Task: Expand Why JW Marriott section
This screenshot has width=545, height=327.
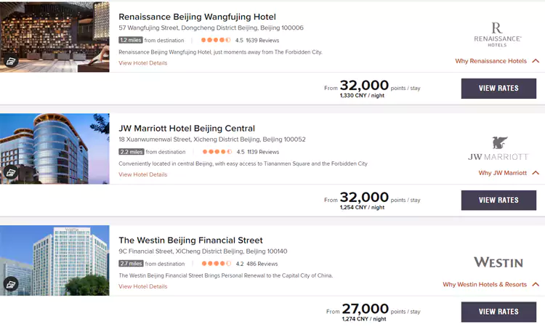Action: pos(509,173)
